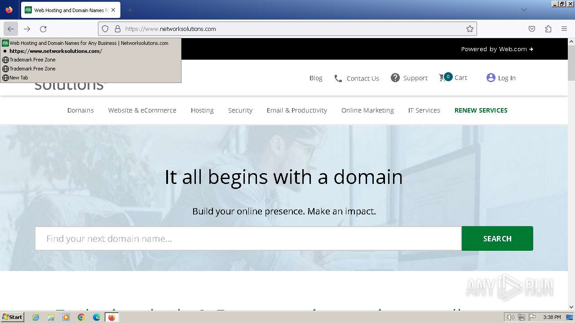Select the New Tab history entry

click(x=91, y=78)
